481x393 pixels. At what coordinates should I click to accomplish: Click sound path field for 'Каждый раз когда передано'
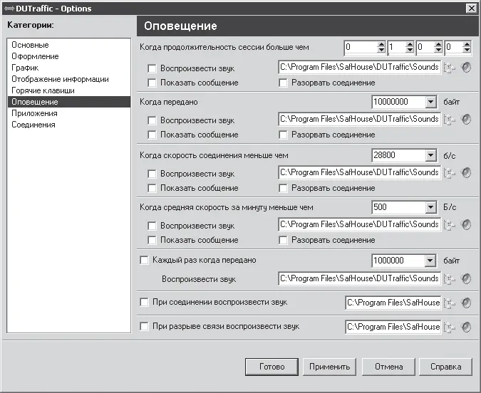click(x=360, y=278)
